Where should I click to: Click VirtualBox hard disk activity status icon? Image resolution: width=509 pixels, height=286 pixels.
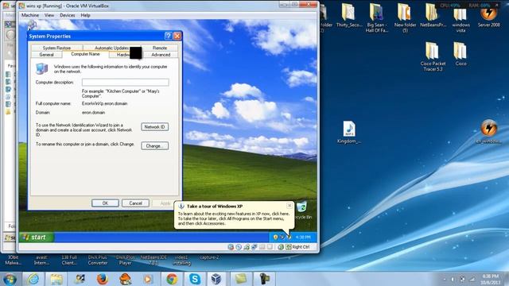tap(231, 247)
